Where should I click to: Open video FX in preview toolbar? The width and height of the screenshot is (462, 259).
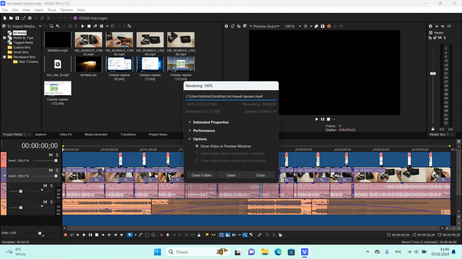point(238,26)
